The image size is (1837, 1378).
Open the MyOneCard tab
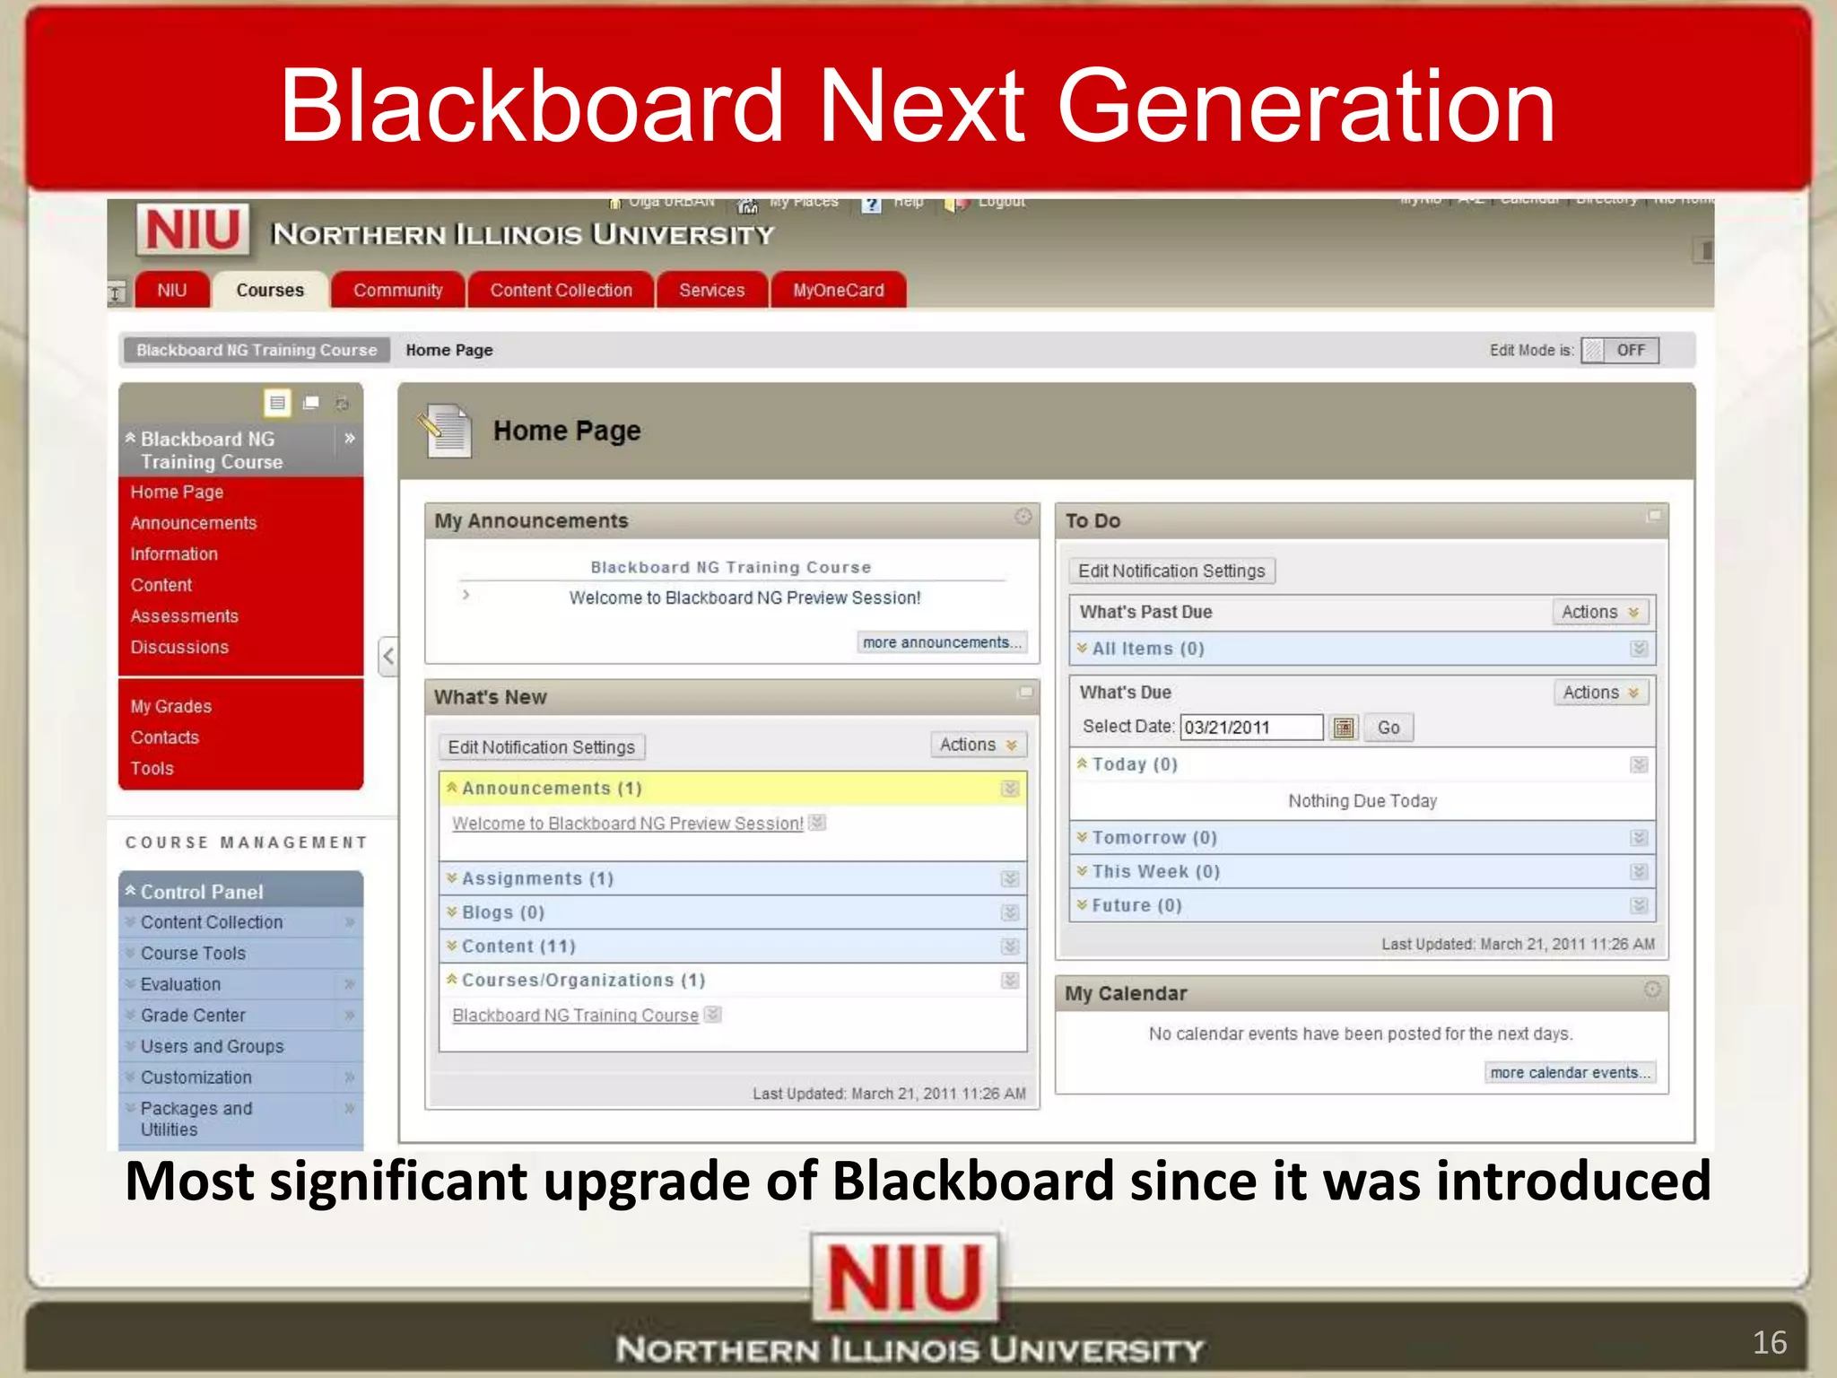pyautogui.click(x=838, y=290)
